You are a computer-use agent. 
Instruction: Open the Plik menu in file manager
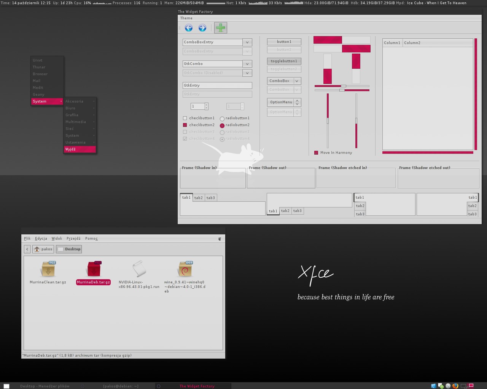click(27, 239)
